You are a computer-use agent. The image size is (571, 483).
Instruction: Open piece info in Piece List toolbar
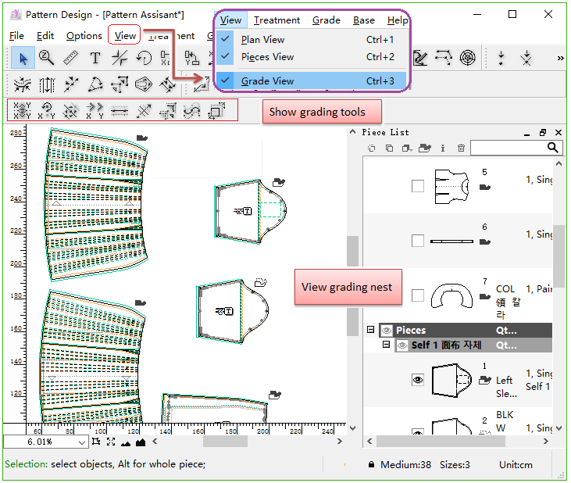443,148
